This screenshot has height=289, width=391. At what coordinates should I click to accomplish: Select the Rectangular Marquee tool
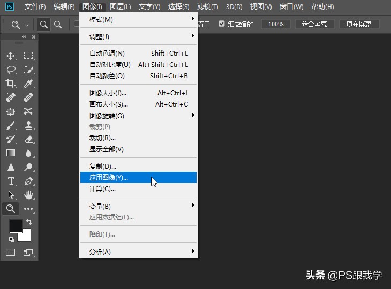[28, 55]
